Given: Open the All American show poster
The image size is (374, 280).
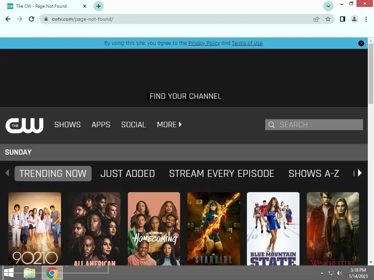Looking at the screenshot, I should click(94, 229).
